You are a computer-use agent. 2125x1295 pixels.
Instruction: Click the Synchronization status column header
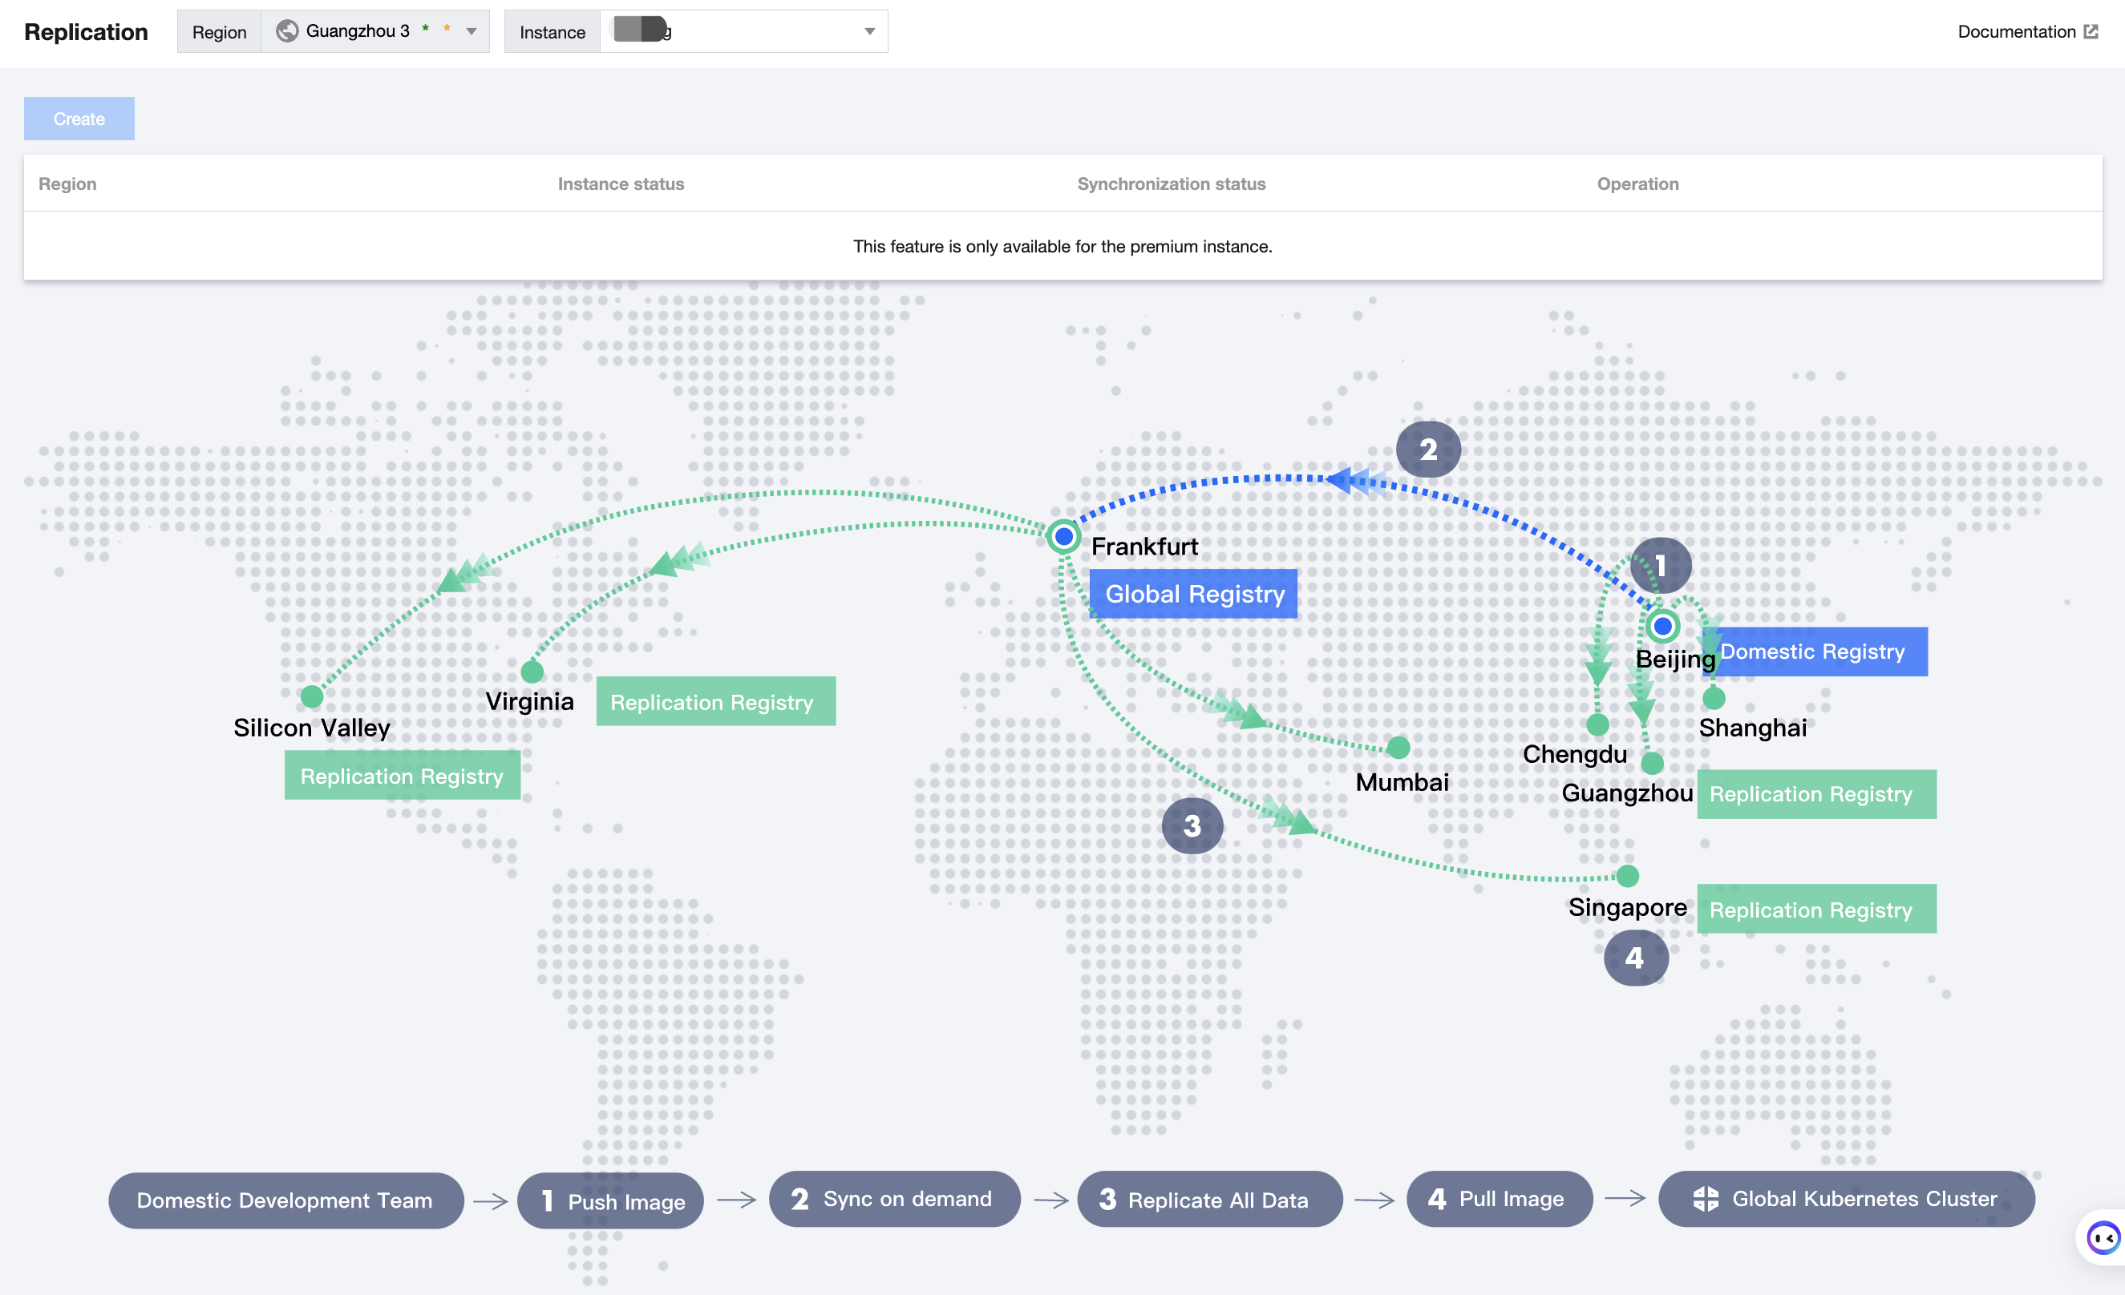click(1172, 184)
